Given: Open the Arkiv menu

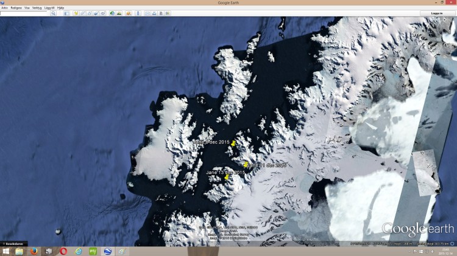Looking at the screenshot, I should click(x=4, y=8).
